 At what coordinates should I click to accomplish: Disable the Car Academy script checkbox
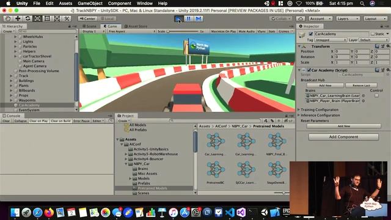click(x=309, y=70)
